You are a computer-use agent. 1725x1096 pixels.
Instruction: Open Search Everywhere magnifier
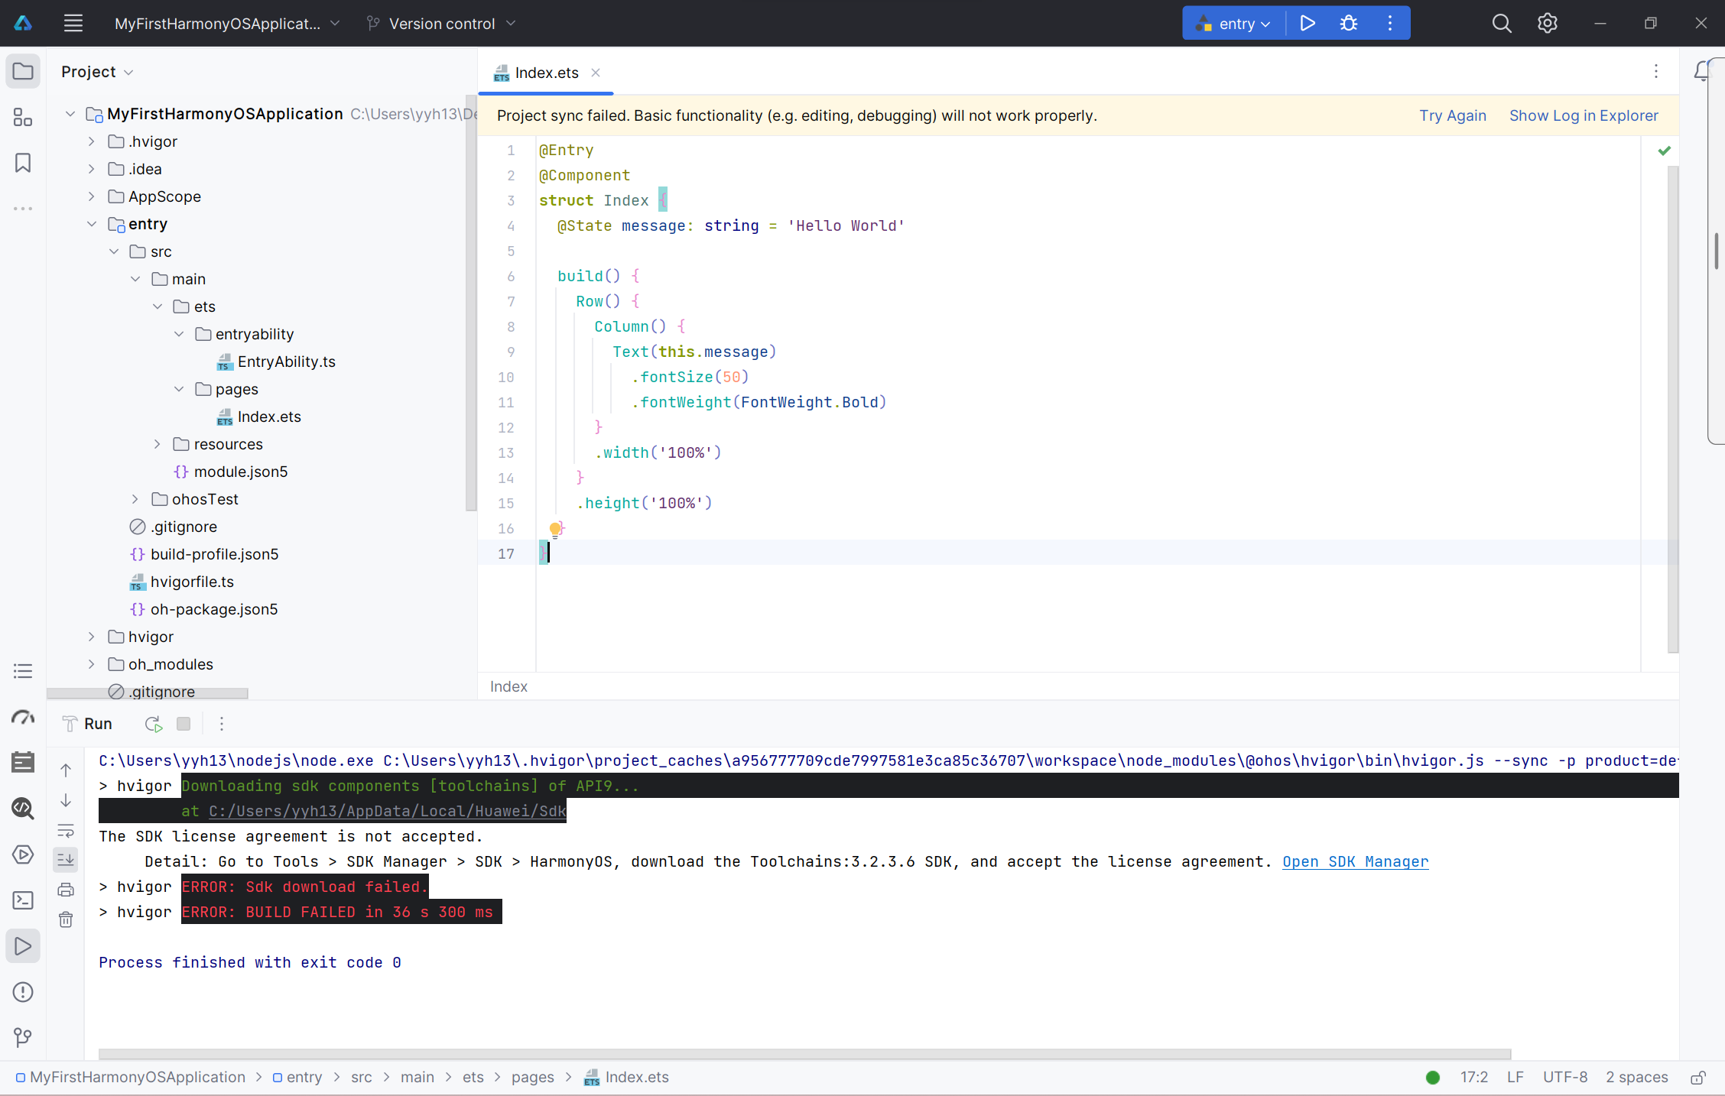(x=1502, y=23)
